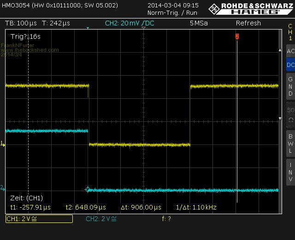Click the cyan trigger time marker at top
Screen dimensions: 295x240
88,29
